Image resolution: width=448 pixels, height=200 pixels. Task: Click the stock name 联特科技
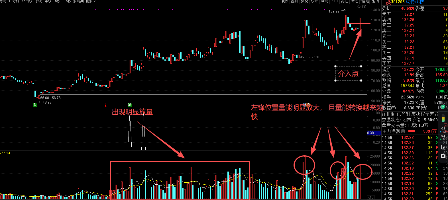(x=415, y=2)
